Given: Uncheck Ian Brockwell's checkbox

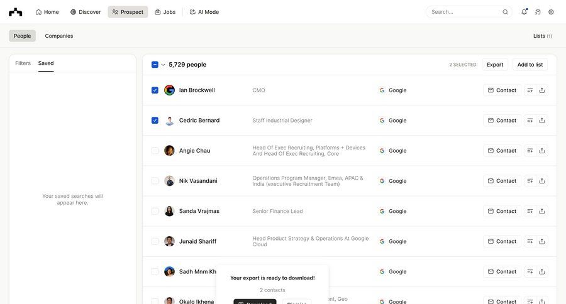Looking at the screenshot, I should pos(155,90).
